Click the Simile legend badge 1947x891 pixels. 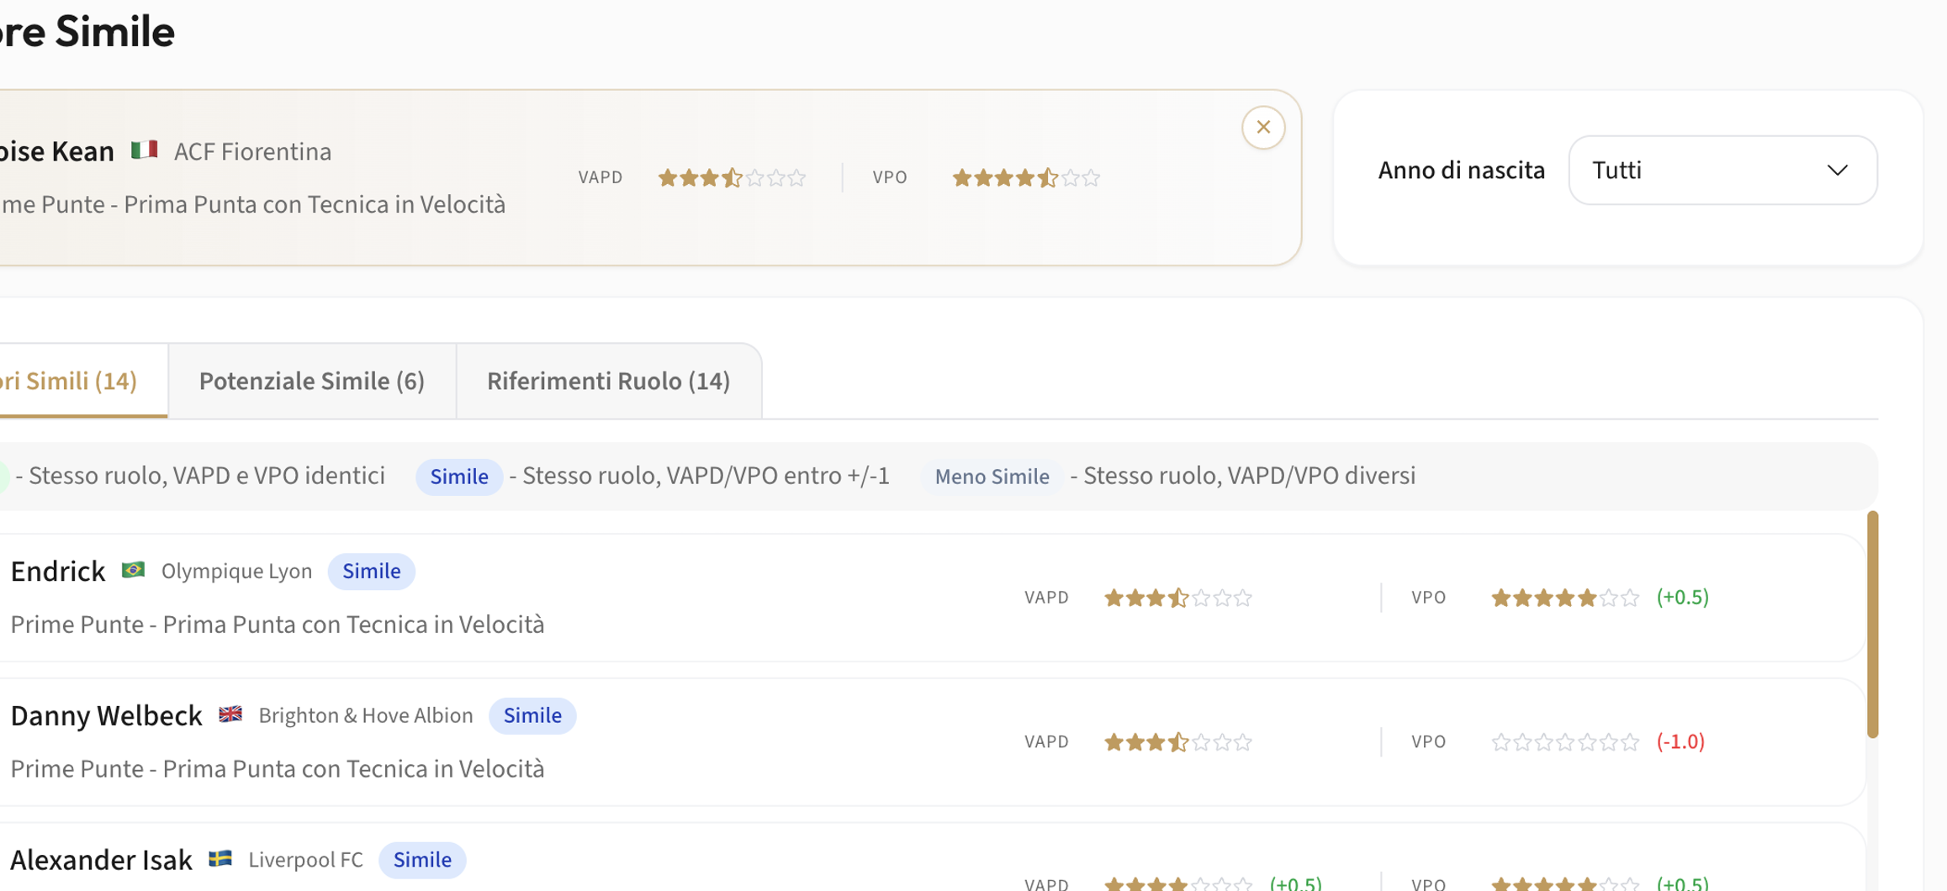(x=459, y=477)
